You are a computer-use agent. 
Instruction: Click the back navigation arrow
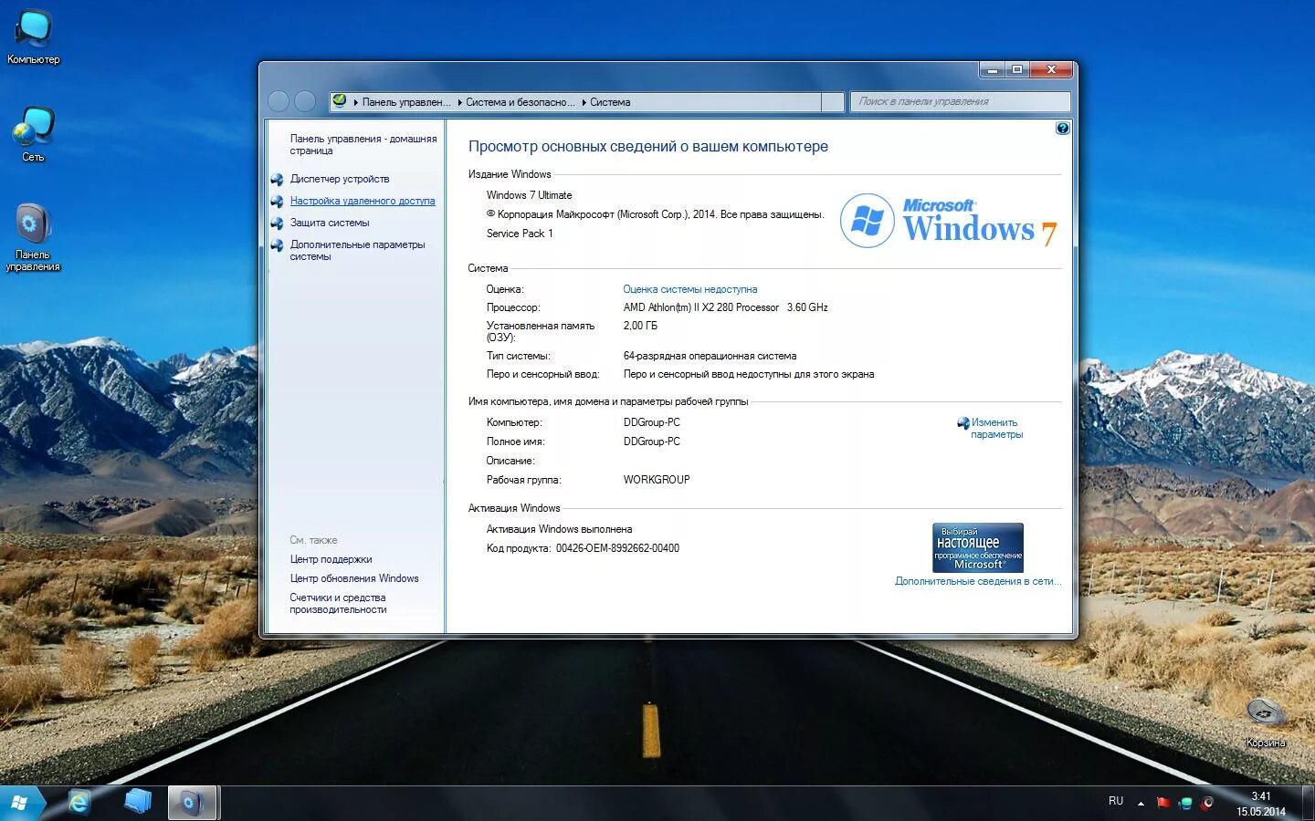[279, 101]
